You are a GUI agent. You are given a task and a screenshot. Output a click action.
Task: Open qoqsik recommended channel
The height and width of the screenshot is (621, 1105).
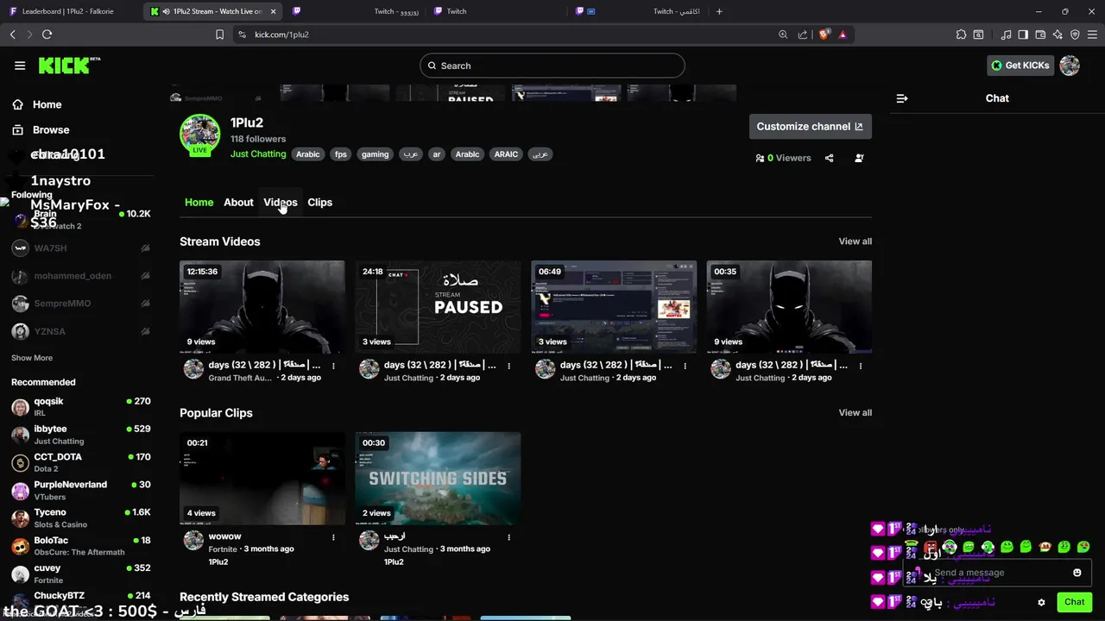[x=80, y=407]
